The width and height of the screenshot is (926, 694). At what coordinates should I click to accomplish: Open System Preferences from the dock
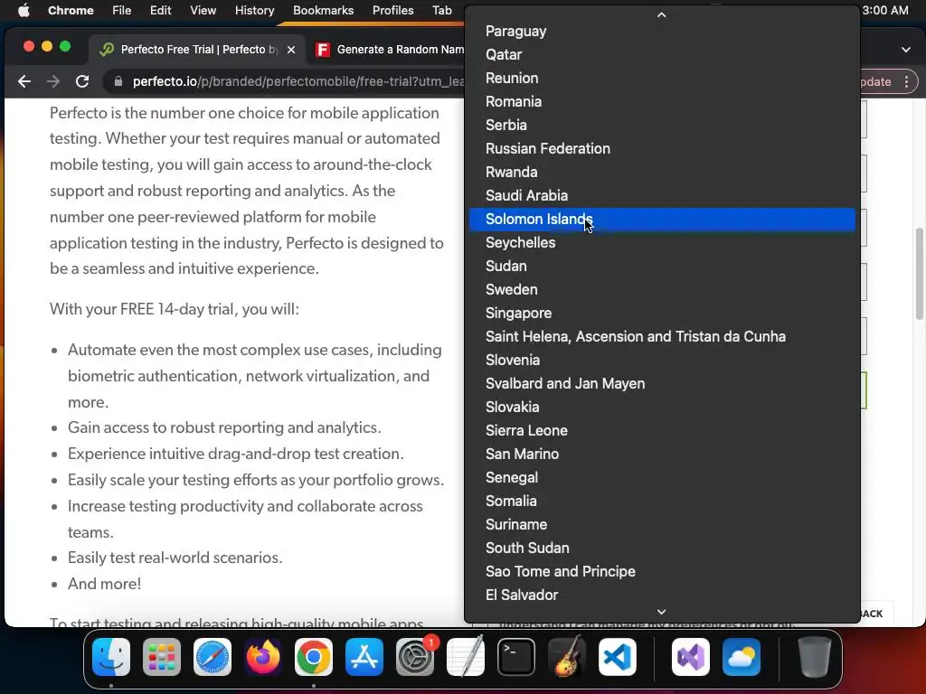tap(415, 657)
